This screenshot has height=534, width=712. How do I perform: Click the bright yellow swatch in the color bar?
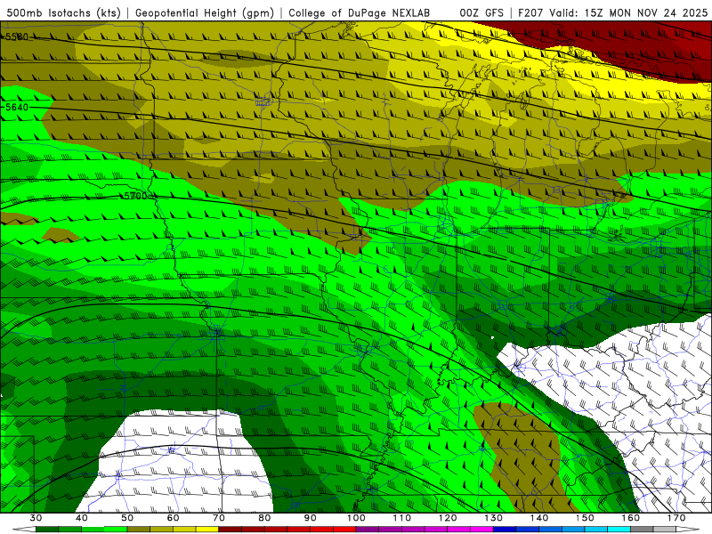click(207, 530)
